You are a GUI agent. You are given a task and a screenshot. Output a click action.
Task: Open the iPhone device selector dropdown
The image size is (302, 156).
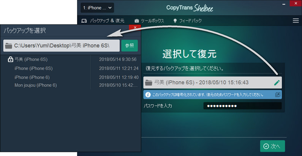coord(97,8)
